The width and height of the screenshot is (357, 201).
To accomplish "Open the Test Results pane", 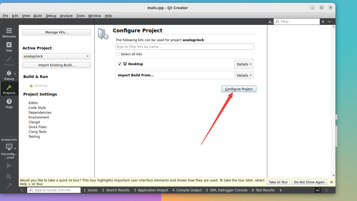I will click(263, 190).
